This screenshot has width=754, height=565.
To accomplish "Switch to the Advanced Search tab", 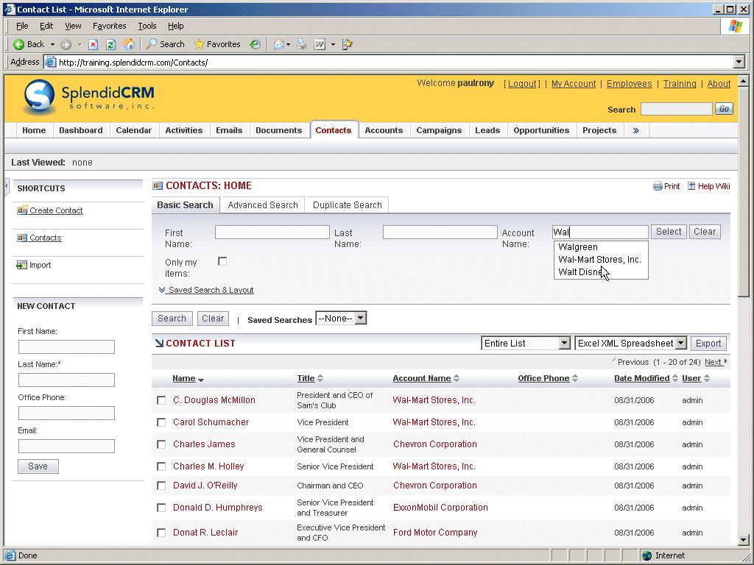I will pyautogui.click(x=263, y=205).
